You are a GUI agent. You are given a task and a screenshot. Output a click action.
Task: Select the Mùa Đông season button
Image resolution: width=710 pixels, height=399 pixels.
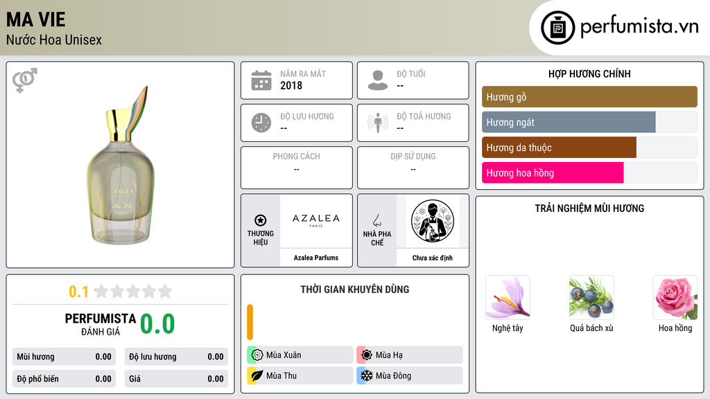tap(410, 375)
